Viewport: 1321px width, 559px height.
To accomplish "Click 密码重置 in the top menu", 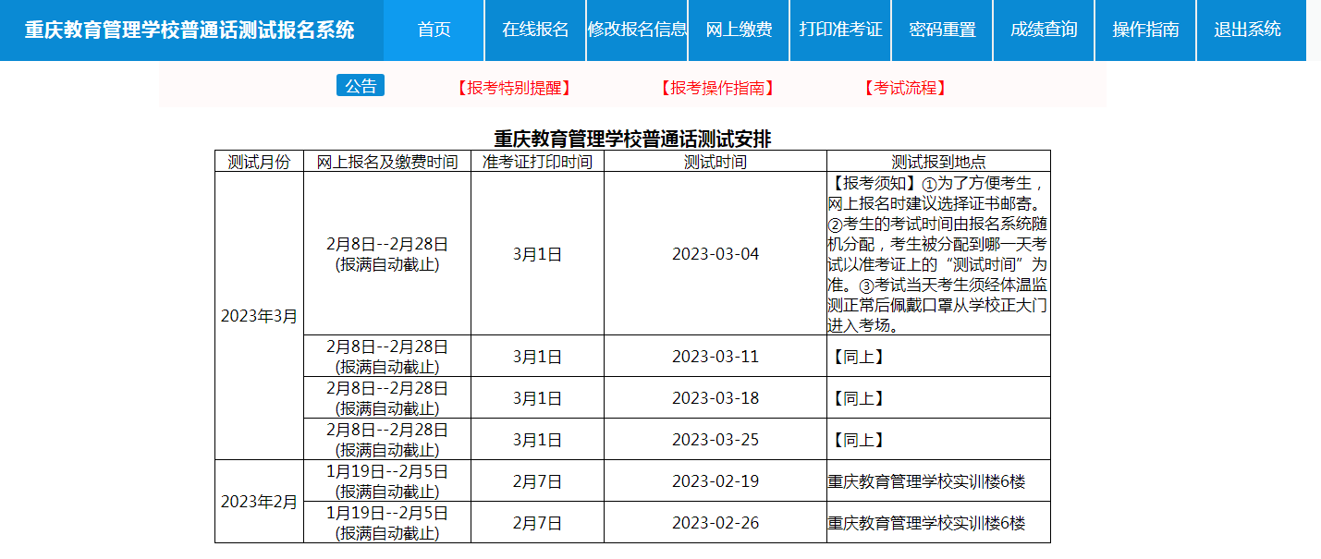I will pyautogui.click(x=942, y=30).
